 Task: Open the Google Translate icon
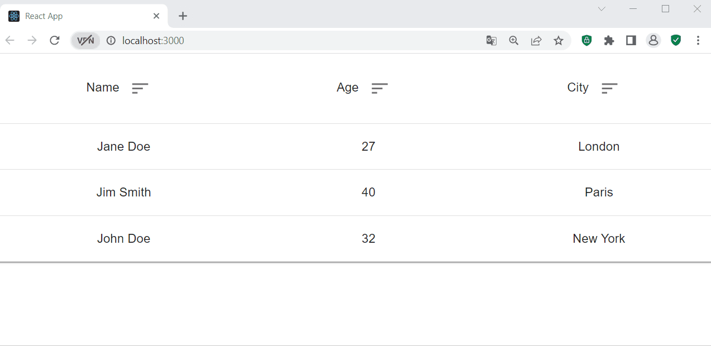tap(492, 41)
